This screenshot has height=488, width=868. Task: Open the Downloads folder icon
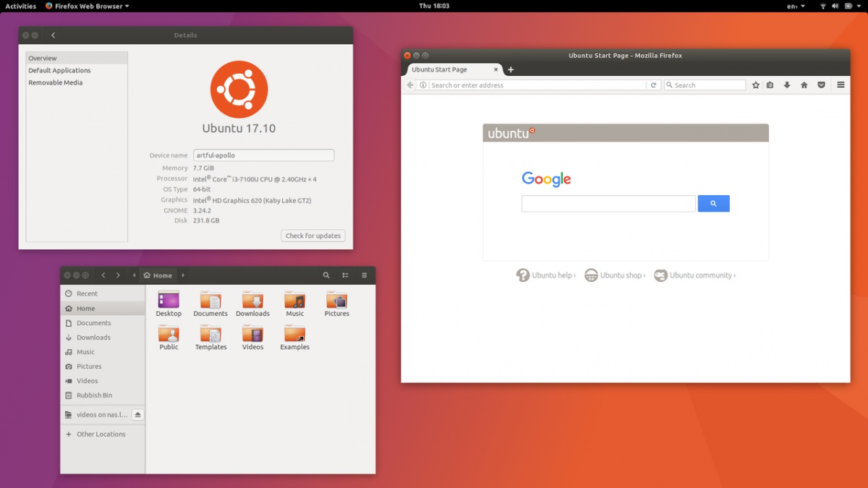pos(252,301)
